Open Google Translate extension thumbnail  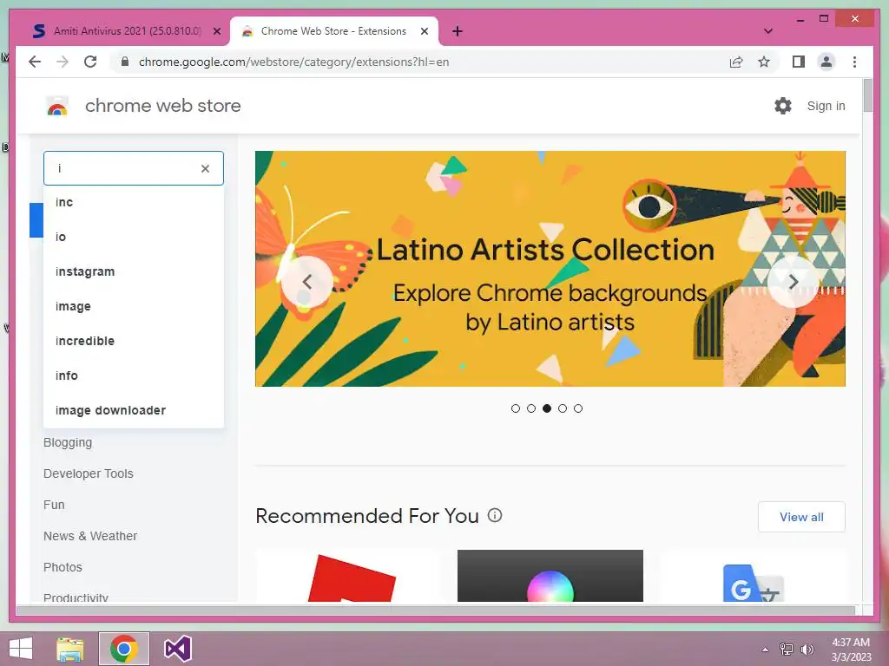(x=753, y=576)
